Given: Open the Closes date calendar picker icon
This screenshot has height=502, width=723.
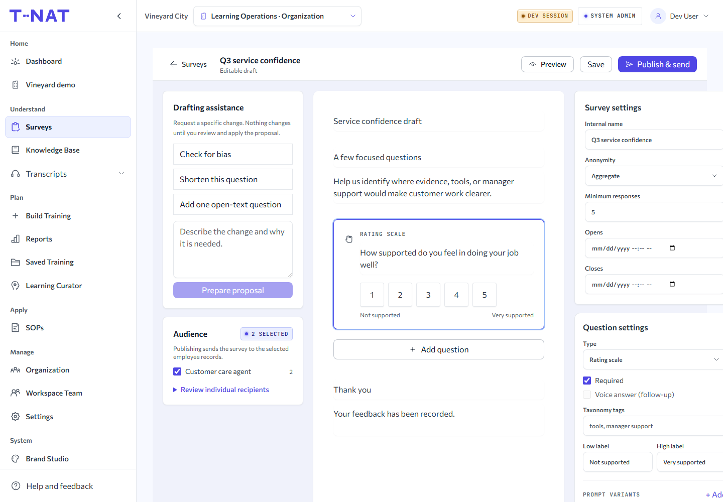Looking at the screenshot, I should point(672,284).
